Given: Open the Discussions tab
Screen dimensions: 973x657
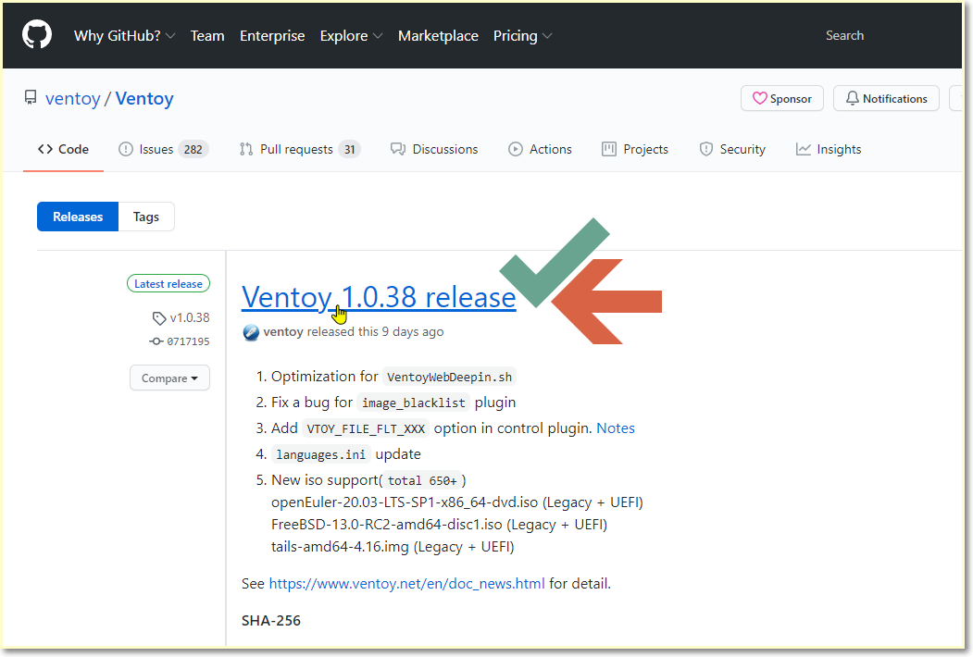Looking at the screenshot, I should tap(434, 150).
